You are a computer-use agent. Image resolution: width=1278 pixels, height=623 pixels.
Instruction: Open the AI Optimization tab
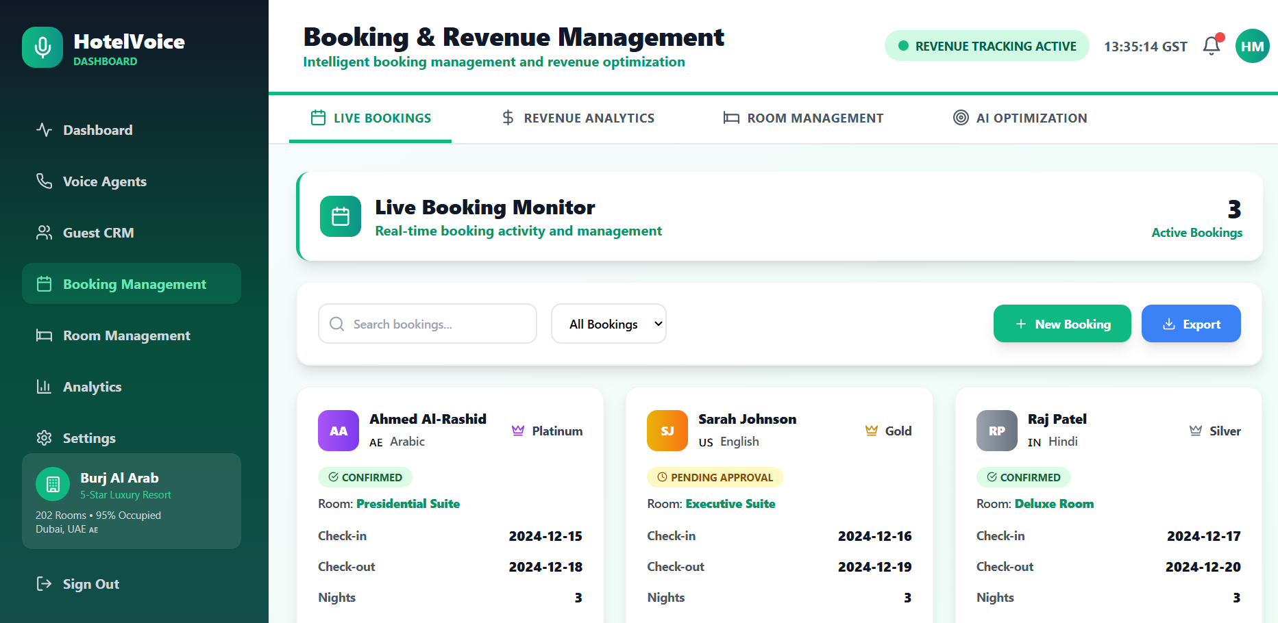pyautogui.click(x=1020, y=118)
